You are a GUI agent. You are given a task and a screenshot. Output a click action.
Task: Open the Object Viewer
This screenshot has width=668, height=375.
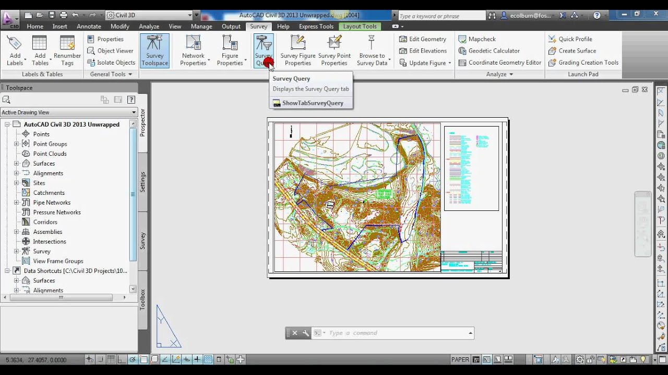tap(110, 51)
